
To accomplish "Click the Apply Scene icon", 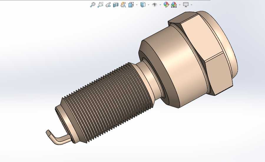I will click(174, 5).
